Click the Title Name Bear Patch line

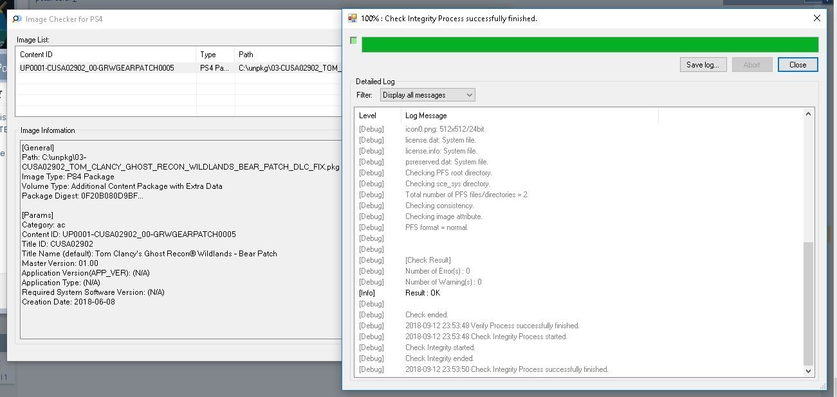tap(149, 254)
